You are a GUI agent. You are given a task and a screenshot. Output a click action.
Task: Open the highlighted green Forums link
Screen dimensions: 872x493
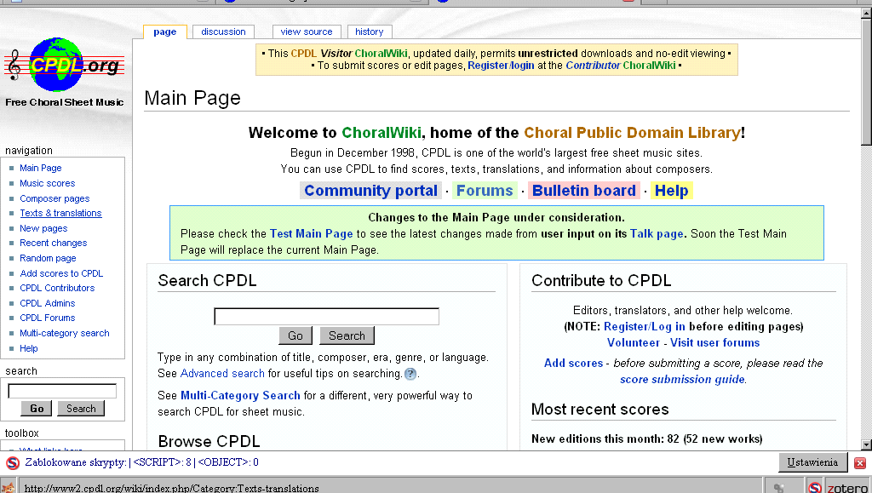coord(485,191)
